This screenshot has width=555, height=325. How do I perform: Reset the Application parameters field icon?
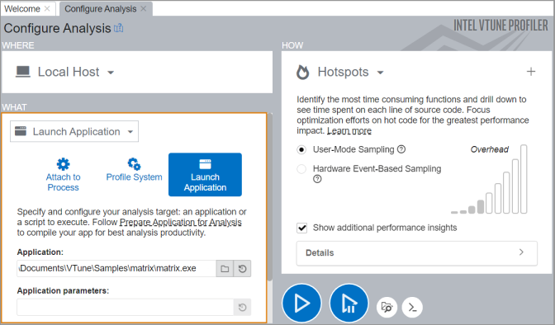(243, 307)
